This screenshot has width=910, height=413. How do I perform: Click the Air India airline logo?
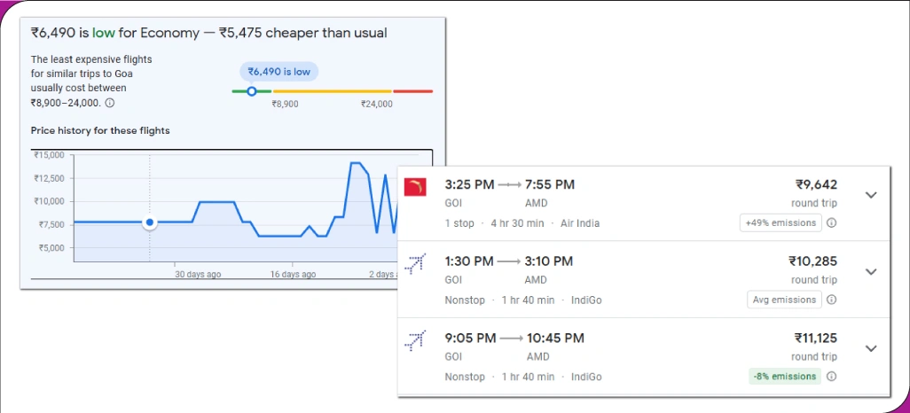[415, 187]
